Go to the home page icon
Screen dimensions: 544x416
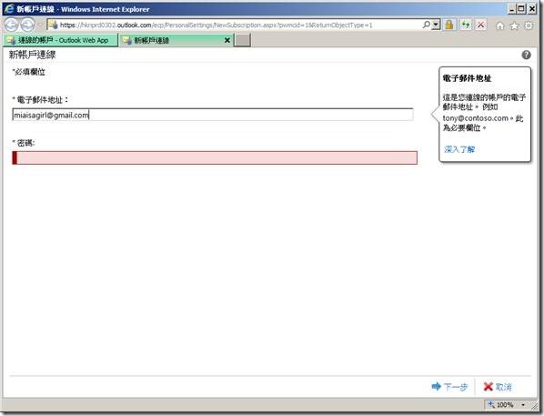(500, 25)
